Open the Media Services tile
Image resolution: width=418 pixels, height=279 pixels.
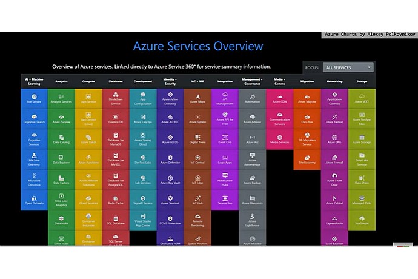[279, 139]
